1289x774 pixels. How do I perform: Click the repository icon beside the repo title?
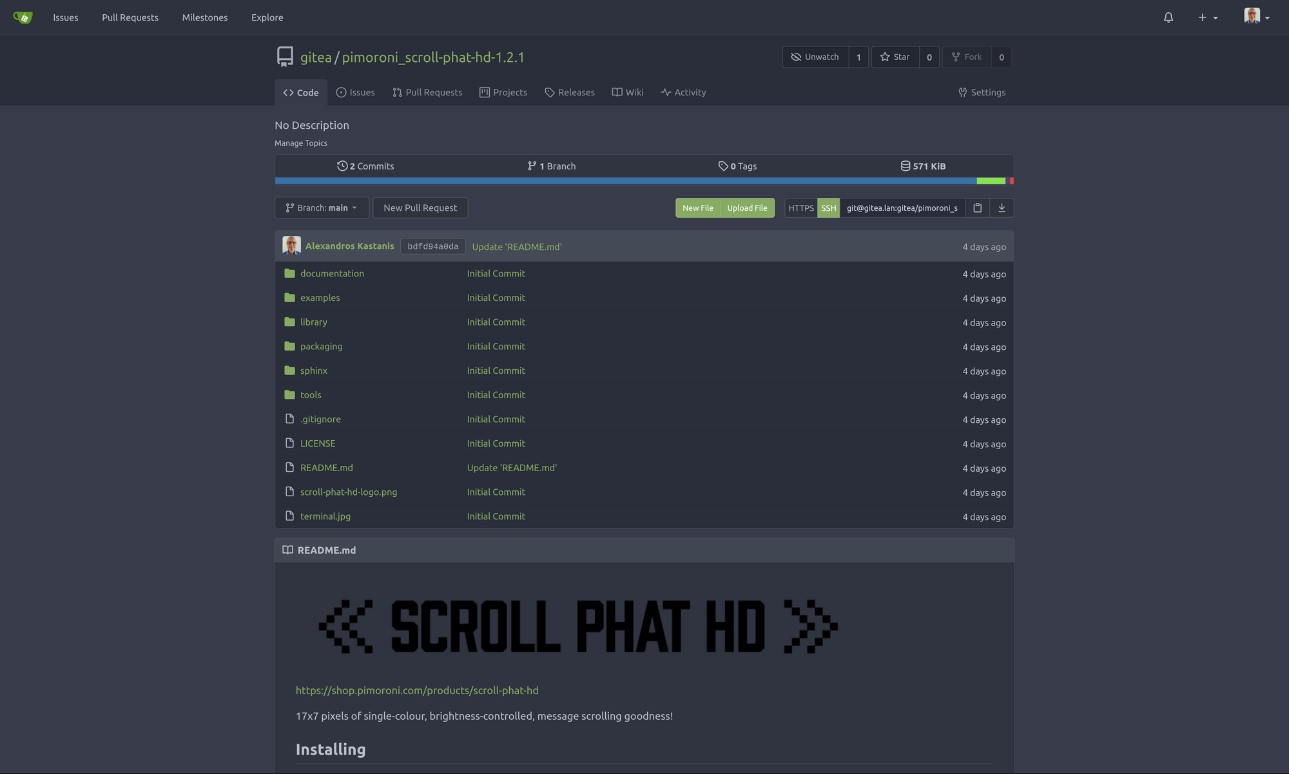click(x=285, y=57)
